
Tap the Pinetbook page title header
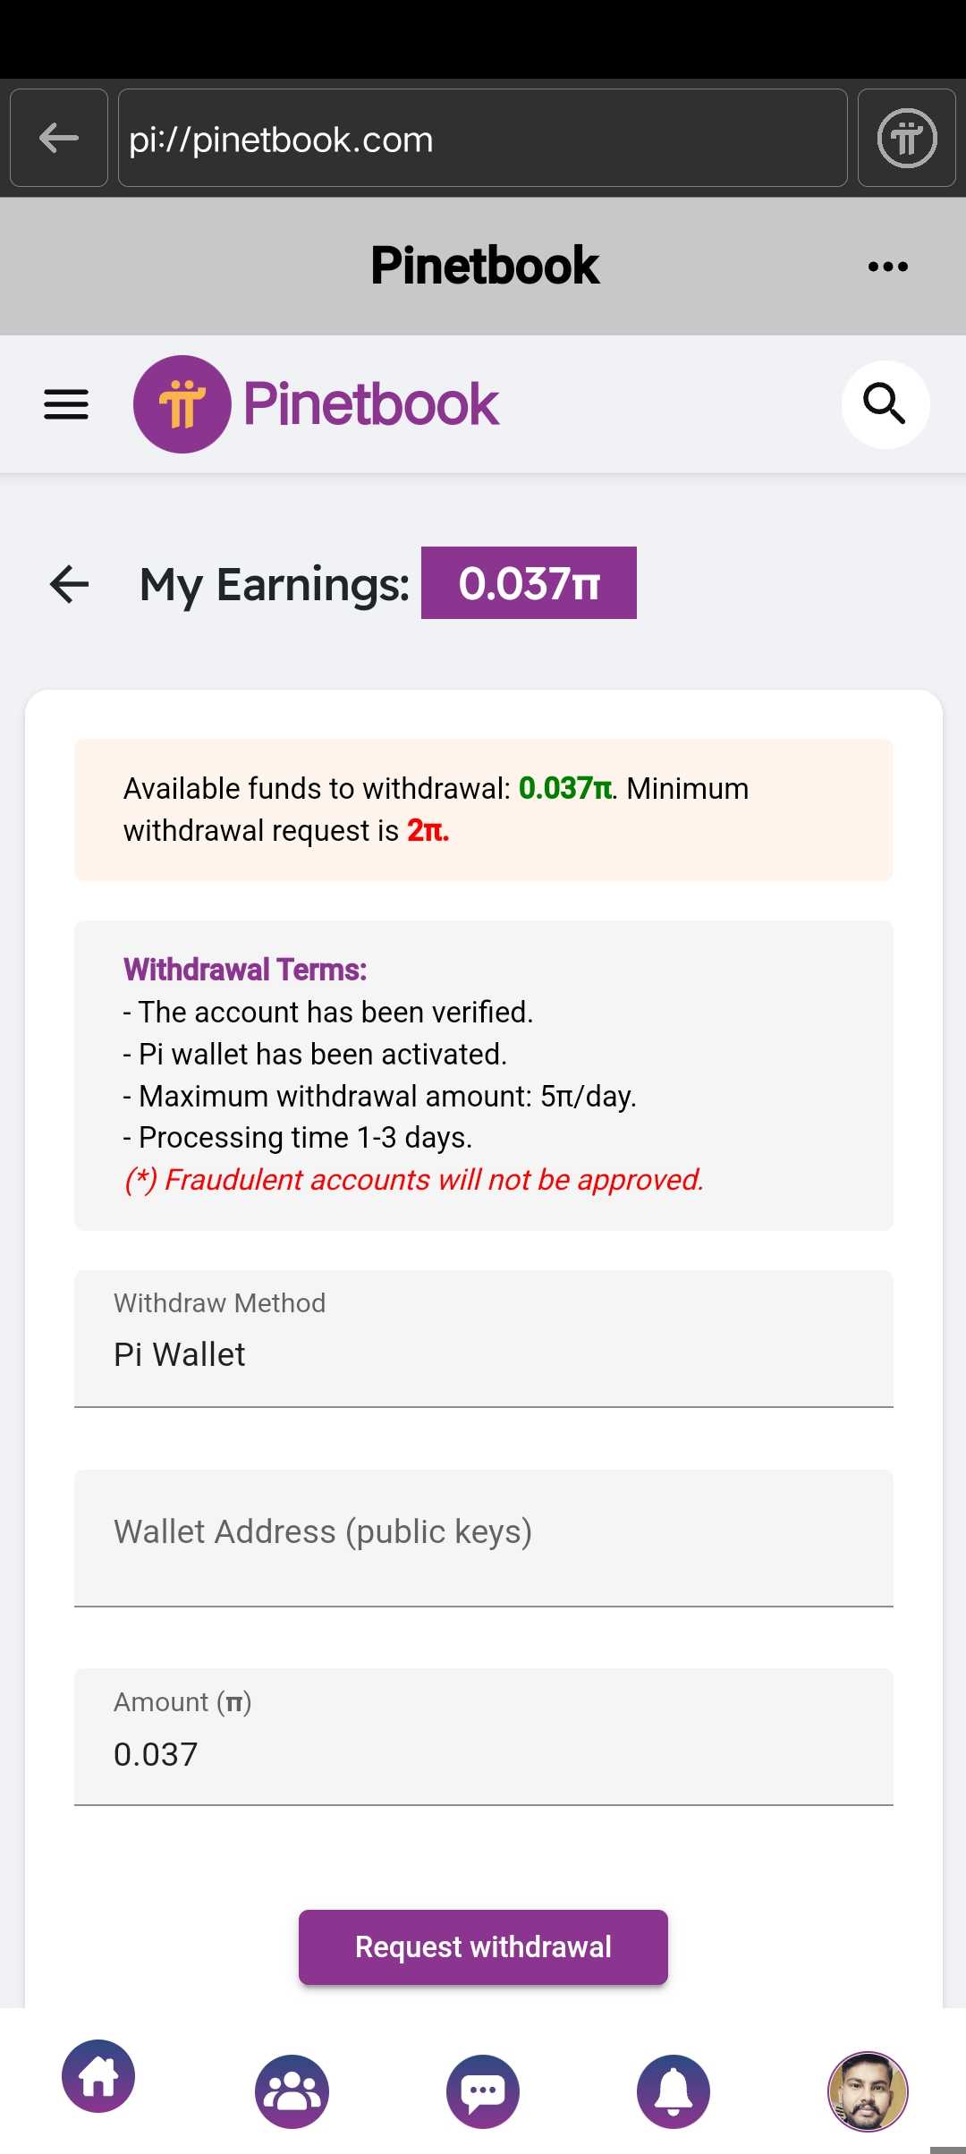(x=485, y=266)
